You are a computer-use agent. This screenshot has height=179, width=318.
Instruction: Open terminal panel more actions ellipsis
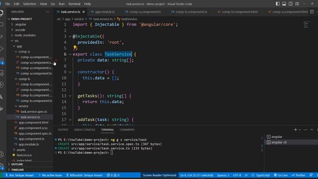click(x=306, y=130)
